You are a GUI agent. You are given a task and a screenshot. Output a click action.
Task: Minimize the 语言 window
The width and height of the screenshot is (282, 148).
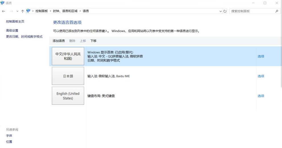(x=253, y=3)
